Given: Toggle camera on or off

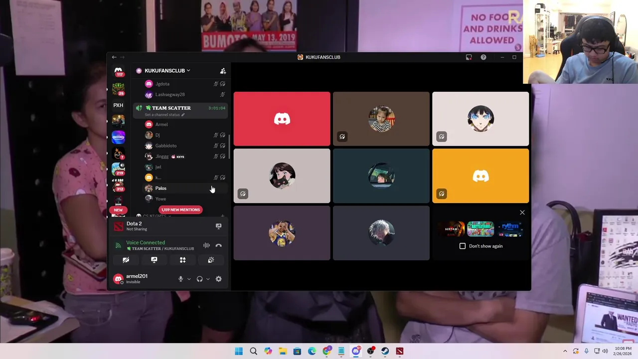Looking at the screenshot, I should pos(126,260).
